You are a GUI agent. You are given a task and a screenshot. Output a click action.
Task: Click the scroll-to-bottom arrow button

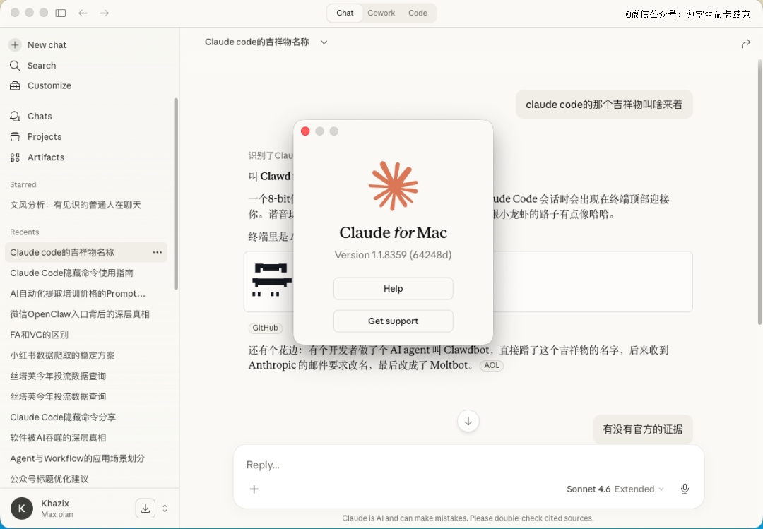(468, 421)
